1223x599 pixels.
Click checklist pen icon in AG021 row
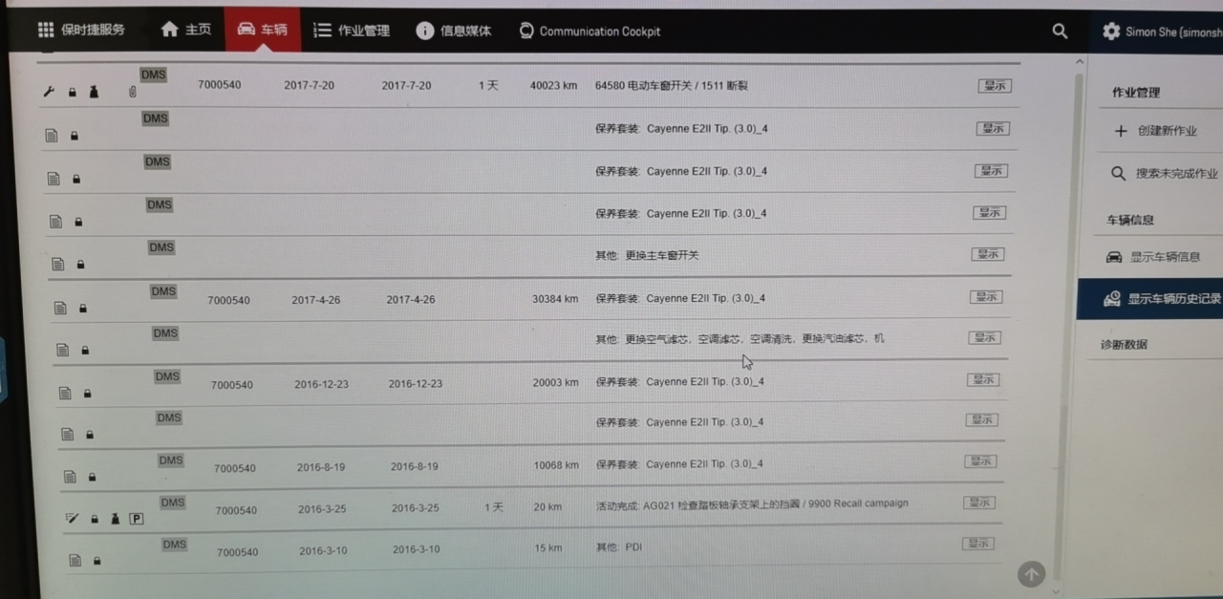72,518
